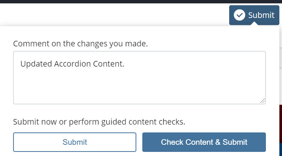Click the resize grip of the comment box
The height and width of the screenshot is (156, 282).
pyautogui.click(x=263, y=101)
